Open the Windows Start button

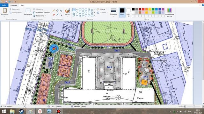tap(4, 111)
